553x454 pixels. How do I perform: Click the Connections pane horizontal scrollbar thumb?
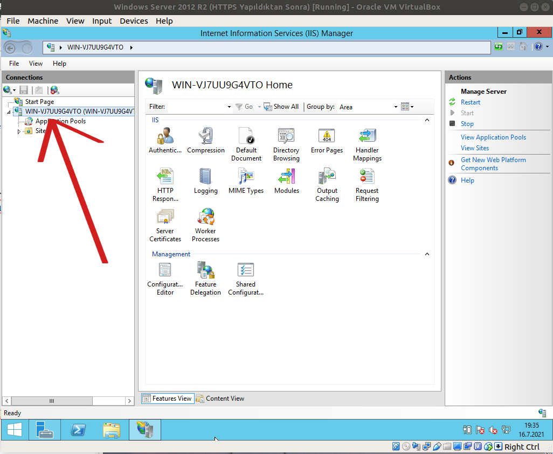(x=52, y=401)
